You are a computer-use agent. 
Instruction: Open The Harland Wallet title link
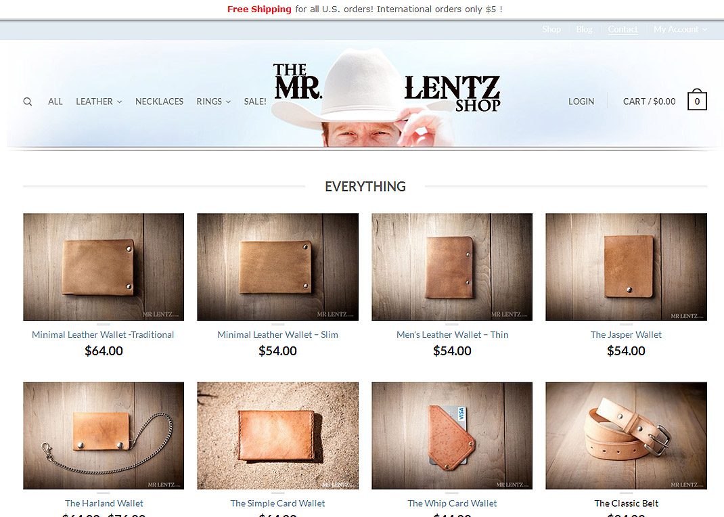point(104,503)
